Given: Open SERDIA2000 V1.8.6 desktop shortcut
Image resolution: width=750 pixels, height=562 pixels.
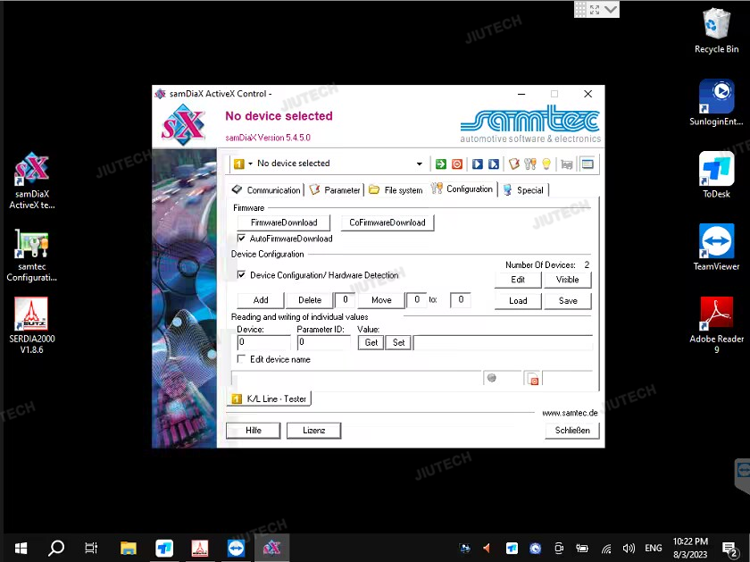Looking at the screenshot, I should (31, 325).
